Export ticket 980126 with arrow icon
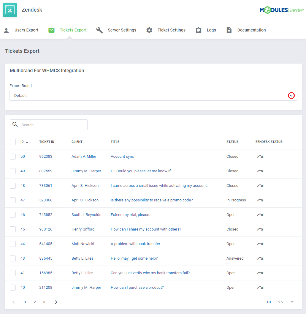306x314 pixels. 260,229
